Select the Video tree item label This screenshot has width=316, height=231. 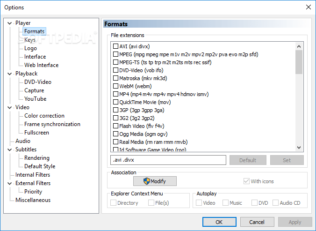pyautogui.click(x=22, y=107)
